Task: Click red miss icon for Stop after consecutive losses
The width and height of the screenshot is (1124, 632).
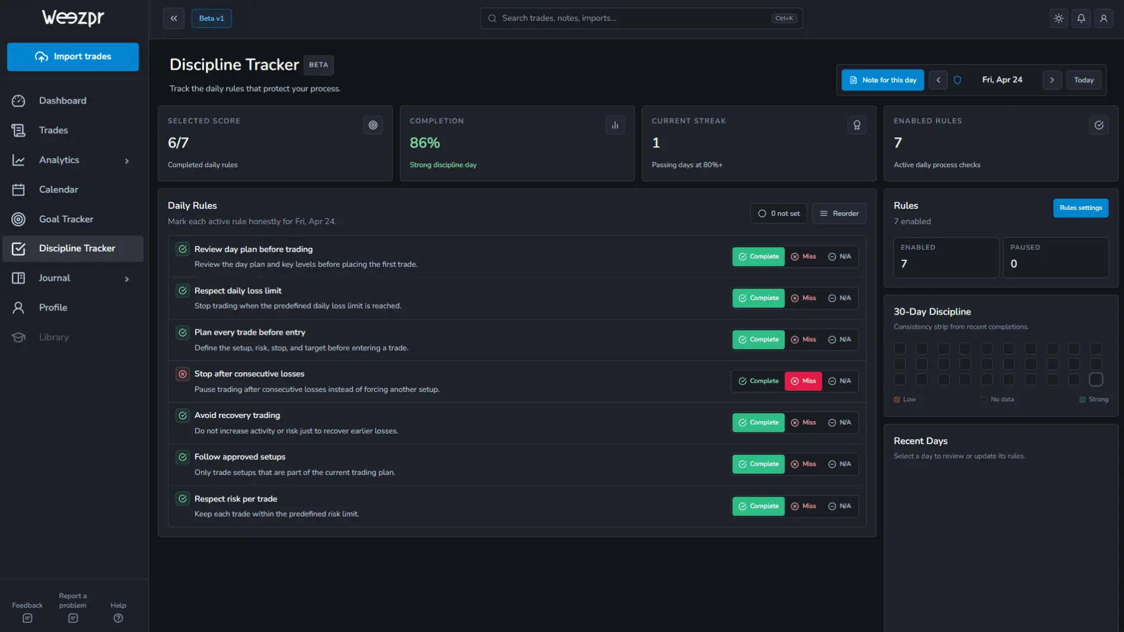Action: click(183, 374)
